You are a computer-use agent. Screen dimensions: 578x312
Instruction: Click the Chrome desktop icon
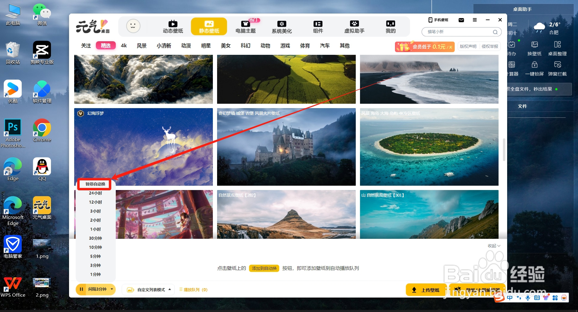(x=42, y=130)
